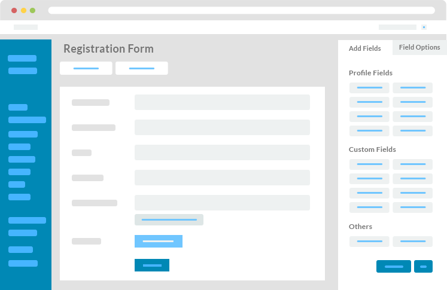Click the small dark blue button in the right panel
Viewport: 447px width, 290px height.
(x=423, y=266)
